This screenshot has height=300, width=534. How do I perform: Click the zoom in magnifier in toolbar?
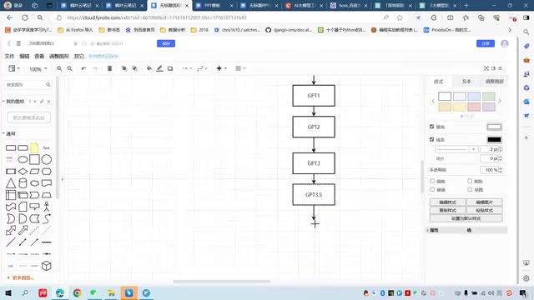coord(59,68)
